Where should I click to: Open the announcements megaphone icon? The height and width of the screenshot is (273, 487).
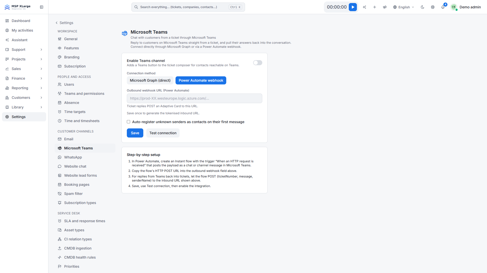tap(385, 7)
